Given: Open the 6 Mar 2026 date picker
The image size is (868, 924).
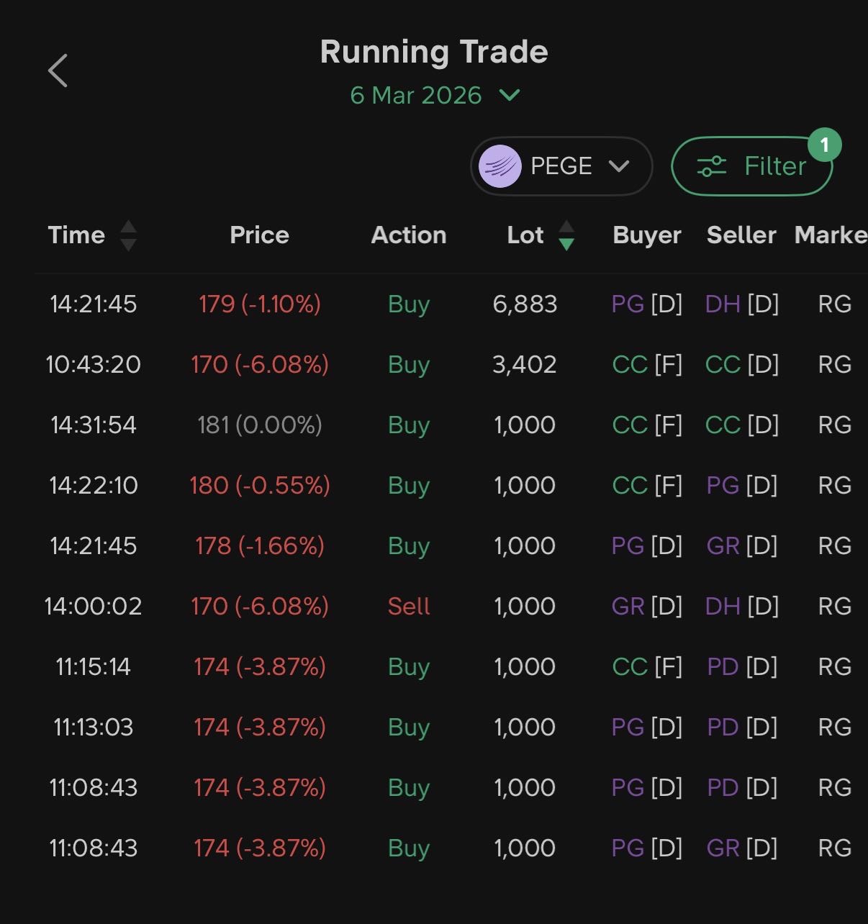Looking at the screenshot, I should point(416,95).
